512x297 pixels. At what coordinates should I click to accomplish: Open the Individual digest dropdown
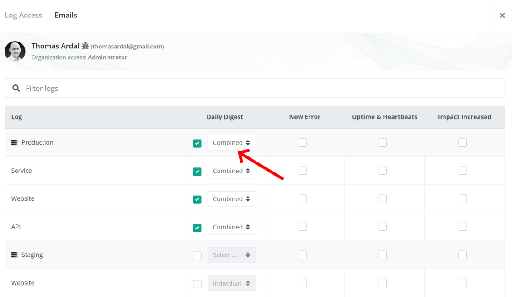232,283
